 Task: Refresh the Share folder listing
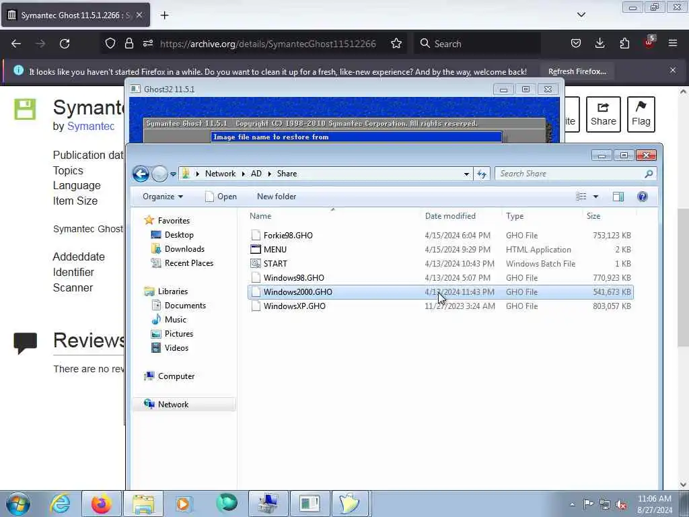point(482,174)
